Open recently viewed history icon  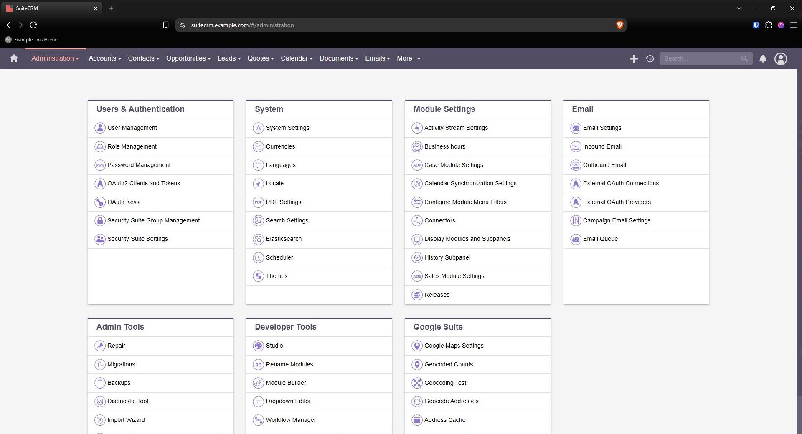650,59
